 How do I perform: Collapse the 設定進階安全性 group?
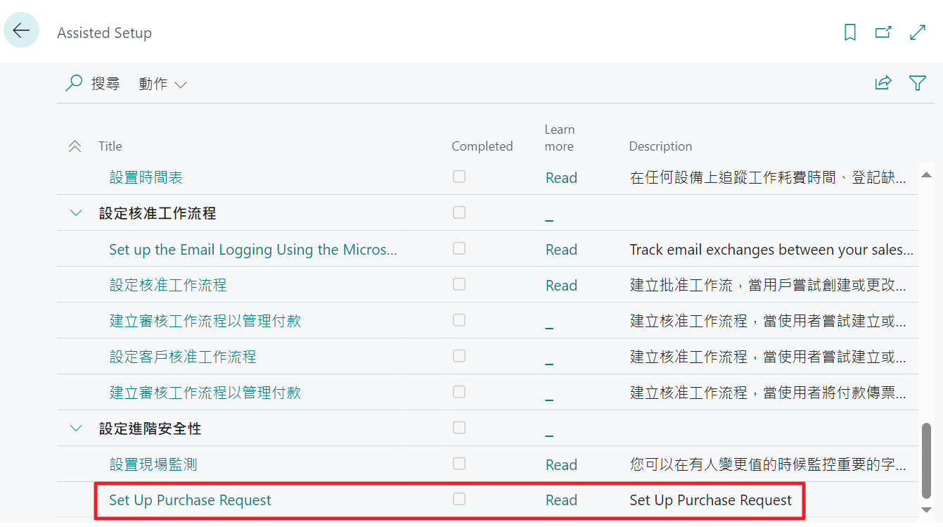click(77, 428)
